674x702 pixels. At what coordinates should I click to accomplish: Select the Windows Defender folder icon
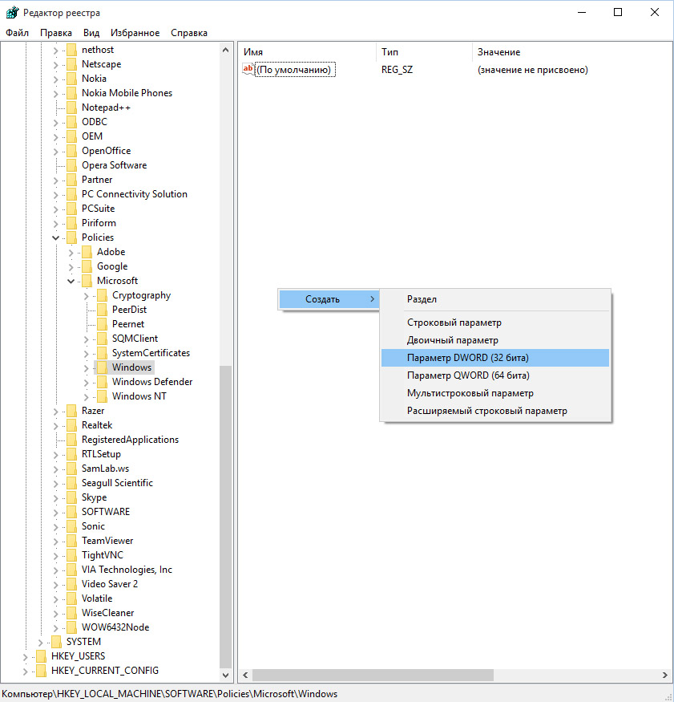coord(102,382)
